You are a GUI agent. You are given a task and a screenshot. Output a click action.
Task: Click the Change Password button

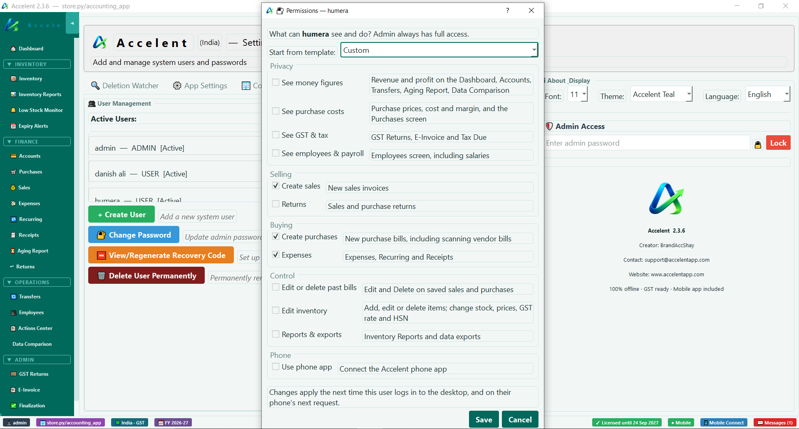tap(134, 235)
